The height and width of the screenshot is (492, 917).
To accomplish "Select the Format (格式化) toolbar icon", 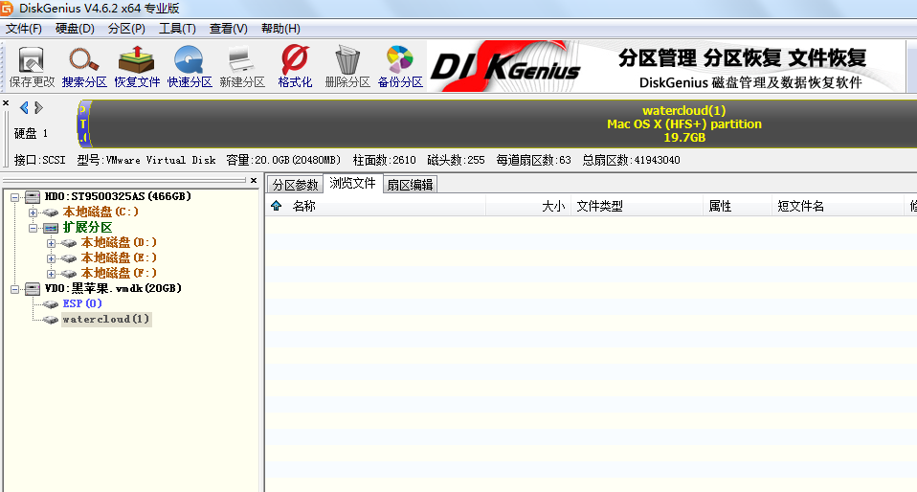I will (x=295, y=67).
